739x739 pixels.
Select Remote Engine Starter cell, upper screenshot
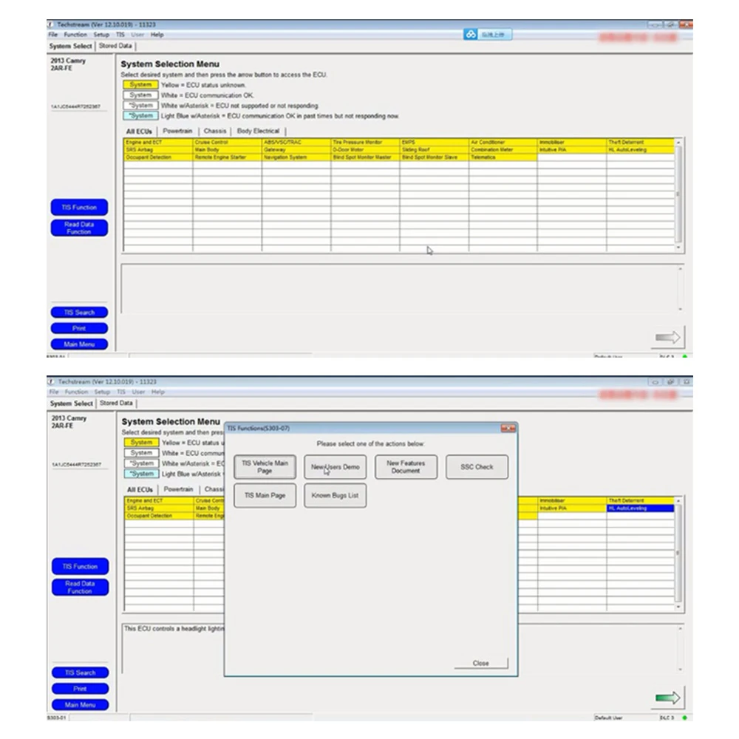click(x=227, y=157)
